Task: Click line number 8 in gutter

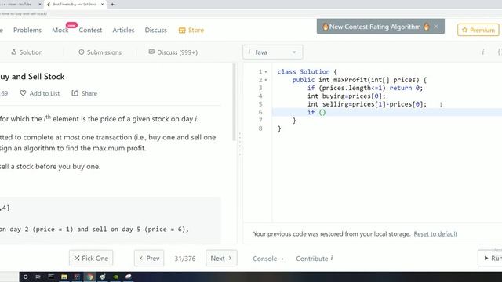Action: click(x=260, y=128)
